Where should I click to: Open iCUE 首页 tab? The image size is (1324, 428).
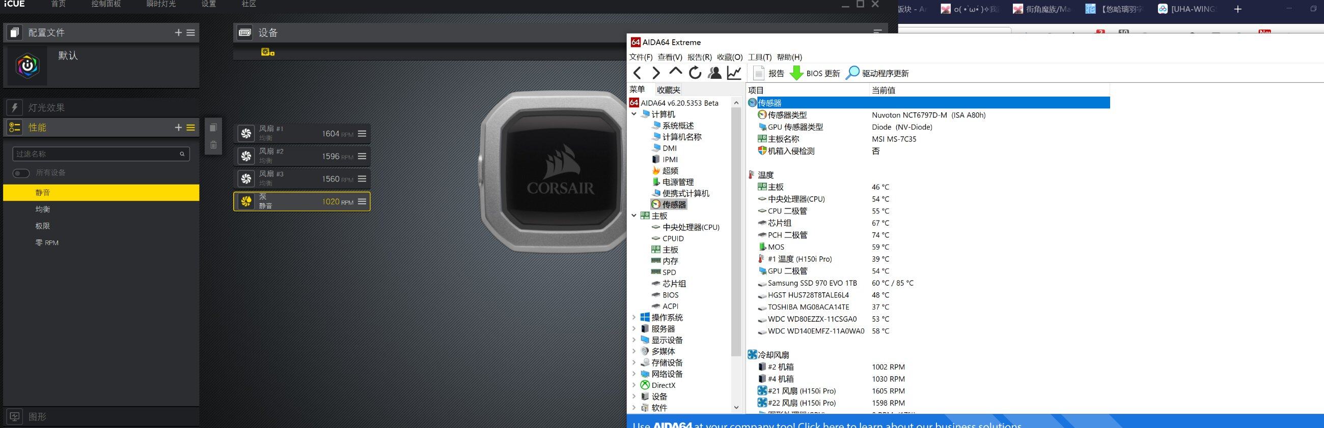click(59, 4)
